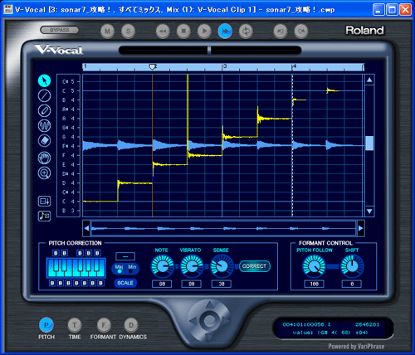Click the NOTE knob control
This screenshot has width=415, height=355.
(163, 266)
